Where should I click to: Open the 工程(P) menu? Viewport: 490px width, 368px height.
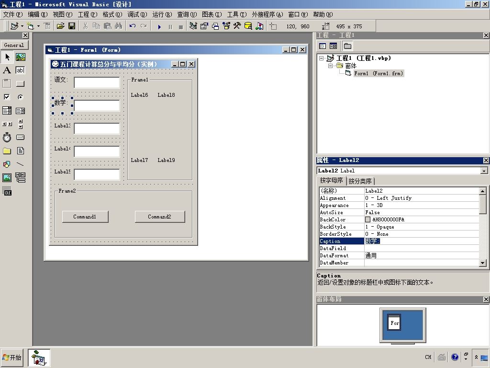[88, 14]
